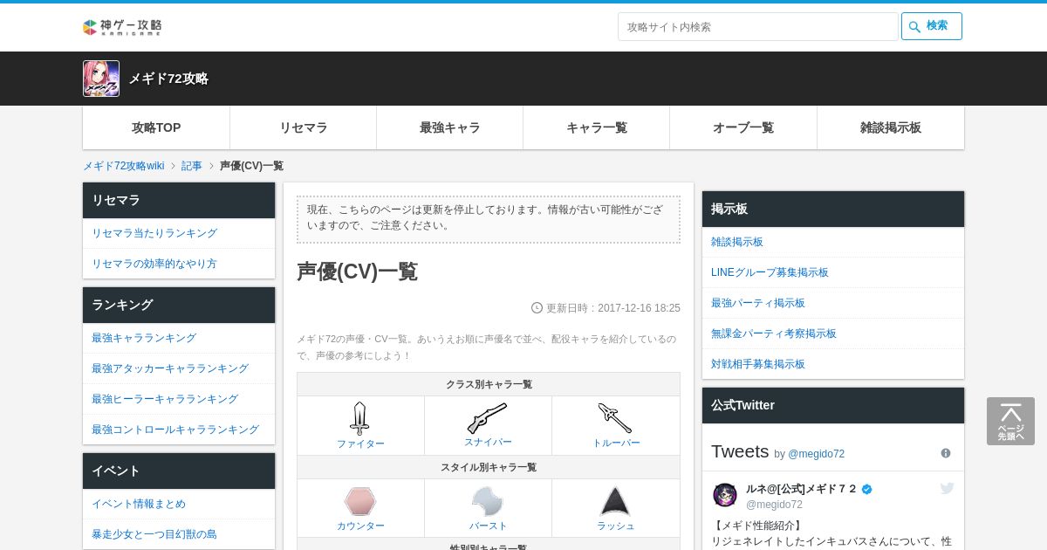Click the 更新日時 2017-12-16 18:25 text
Viewport: 1047px width, 550px height.
point(613,308)
